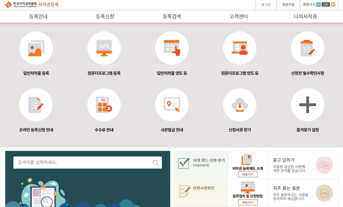
Task: Check fees via the 수수료 안내 calculator icon
Action: pyautogui.click(x=104, y=105)
